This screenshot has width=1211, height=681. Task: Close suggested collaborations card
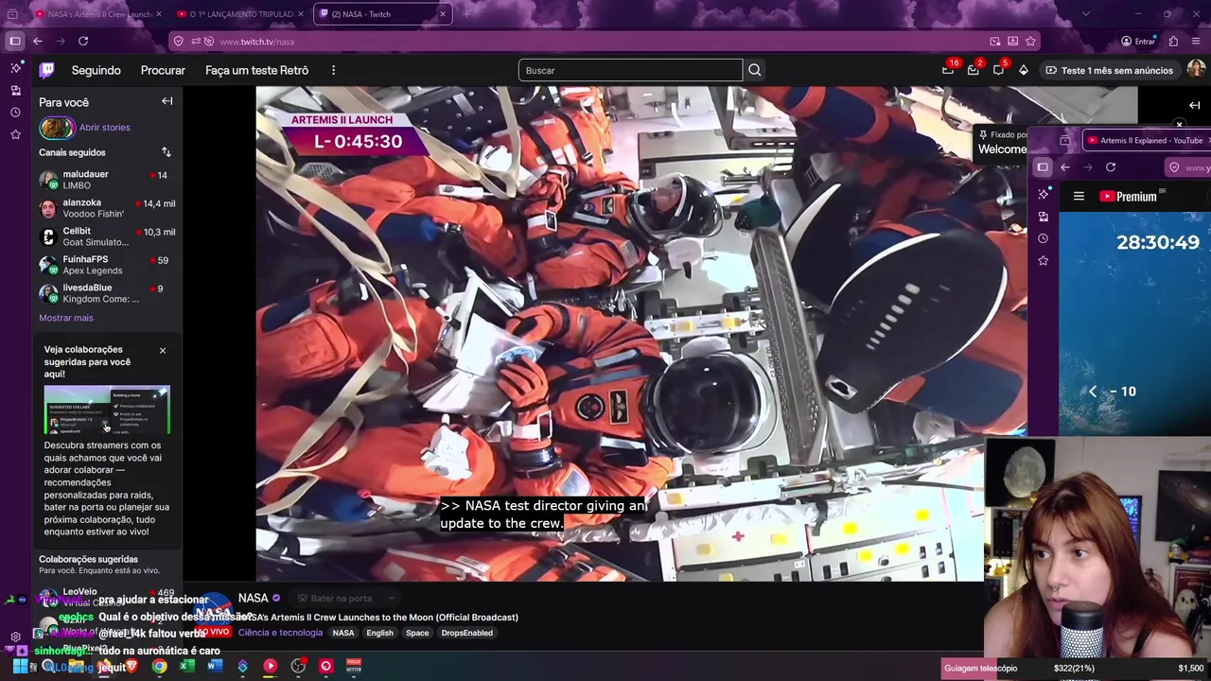(162, 351)
